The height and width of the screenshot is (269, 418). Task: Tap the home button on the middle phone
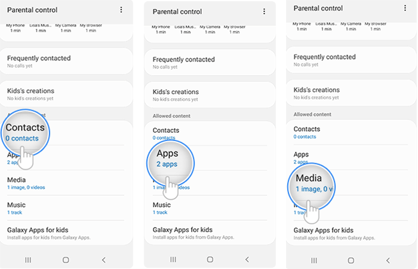click(210, 259)
